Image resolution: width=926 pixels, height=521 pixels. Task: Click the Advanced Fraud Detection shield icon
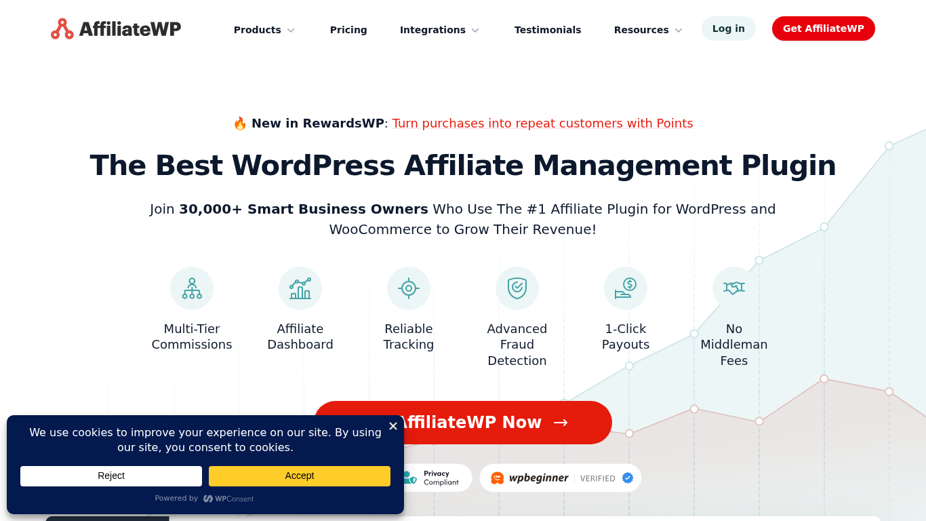click(517, 288)
